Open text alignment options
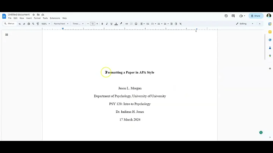273x153 pixels. [143, 24]
